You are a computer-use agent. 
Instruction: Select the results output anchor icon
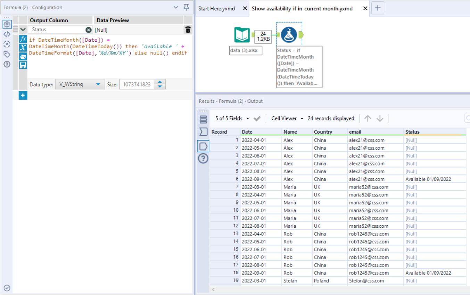(203, 146)
